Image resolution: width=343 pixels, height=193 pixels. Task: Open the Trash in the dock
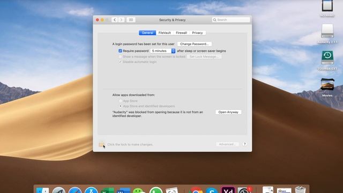click(x=300, y=190)
